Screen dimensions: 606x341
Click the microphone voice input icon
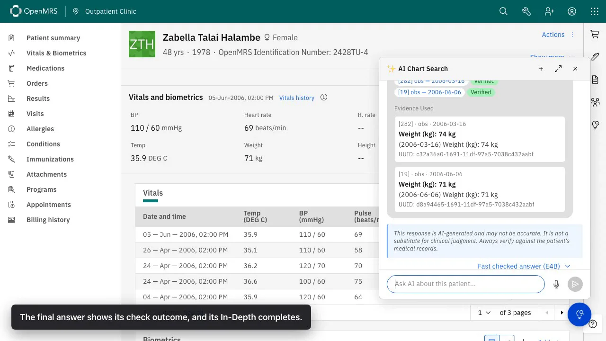coord(556,284)
